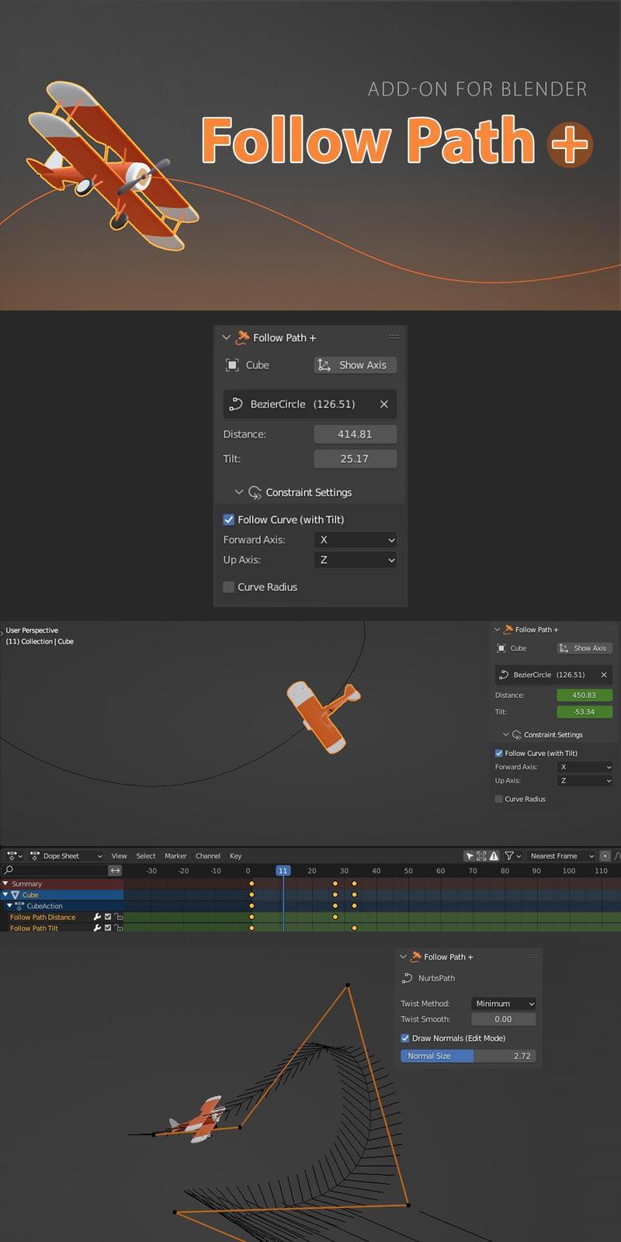Open the Key menu
Screen dimensions: 621x1242
[235, 855]
